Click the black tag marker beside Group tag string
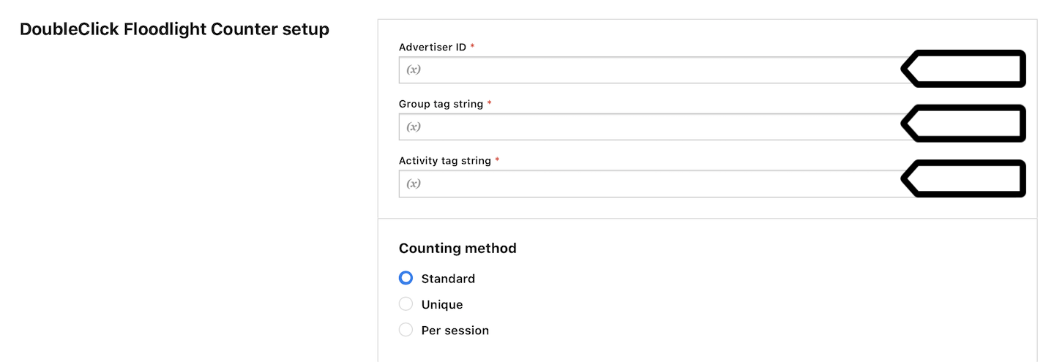Screen dimensions: 1054x362 point(963,123)
